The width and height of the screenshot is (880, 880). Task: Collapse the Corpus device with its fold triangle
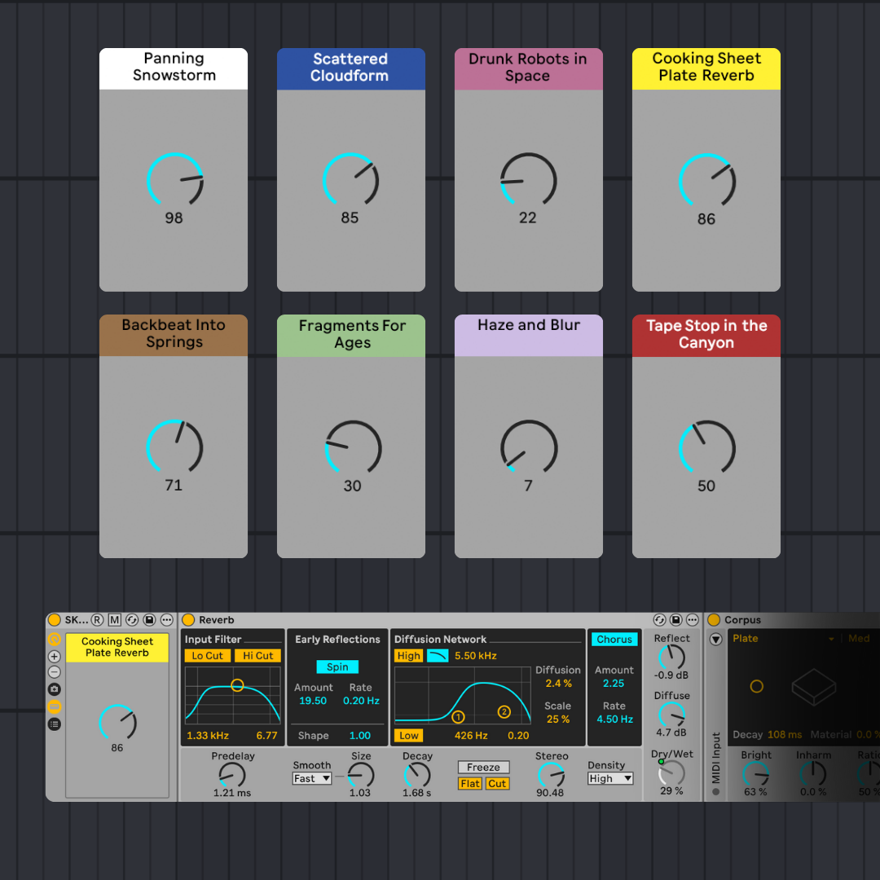pos(715,639)
